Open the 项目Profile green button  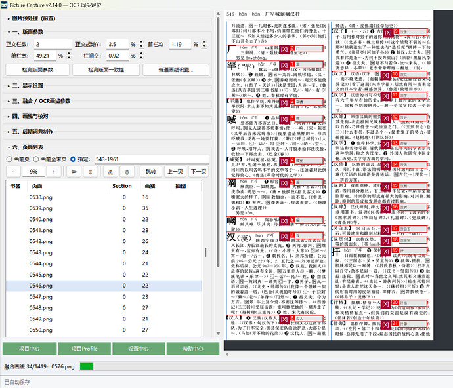click(84, 349)
